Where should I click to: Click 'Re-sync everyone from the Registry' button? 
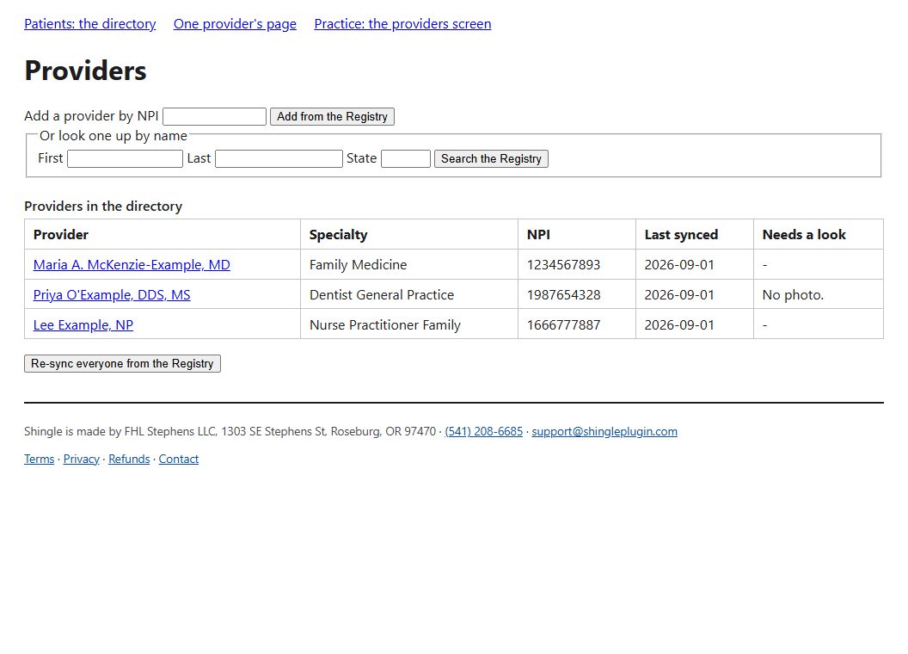coord(122,363)
